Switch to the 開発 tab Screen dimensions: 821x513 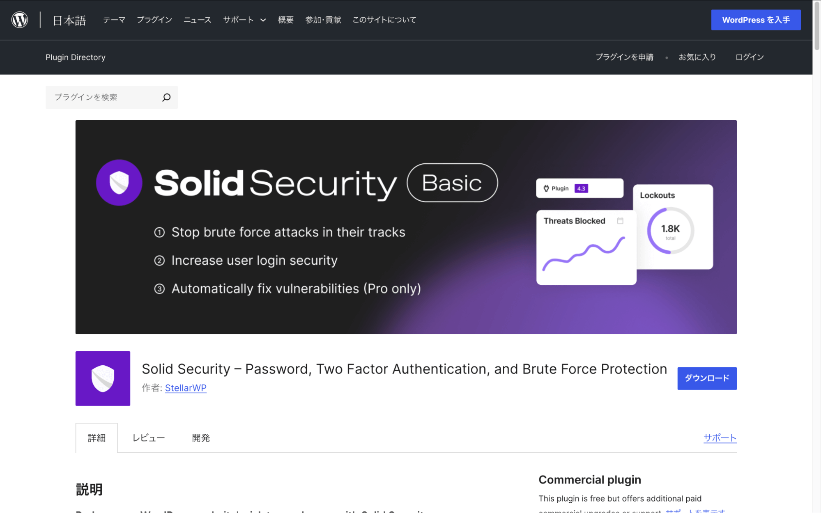[x=201, y=437]
